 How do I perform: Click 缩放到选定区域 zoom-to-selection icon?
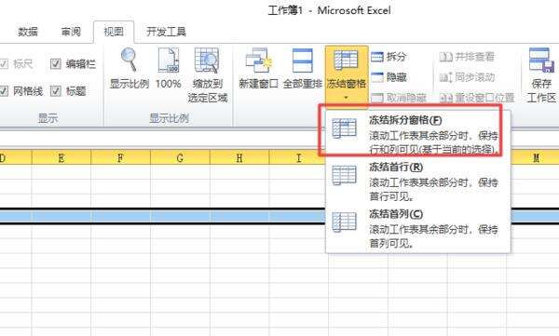[x=207, y=60]
